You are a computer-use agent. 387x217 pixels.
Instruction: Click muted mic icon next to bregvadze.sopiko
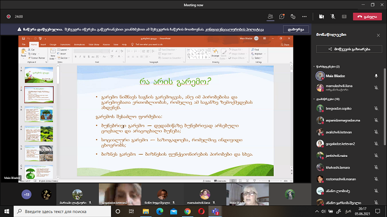[376, 108]
